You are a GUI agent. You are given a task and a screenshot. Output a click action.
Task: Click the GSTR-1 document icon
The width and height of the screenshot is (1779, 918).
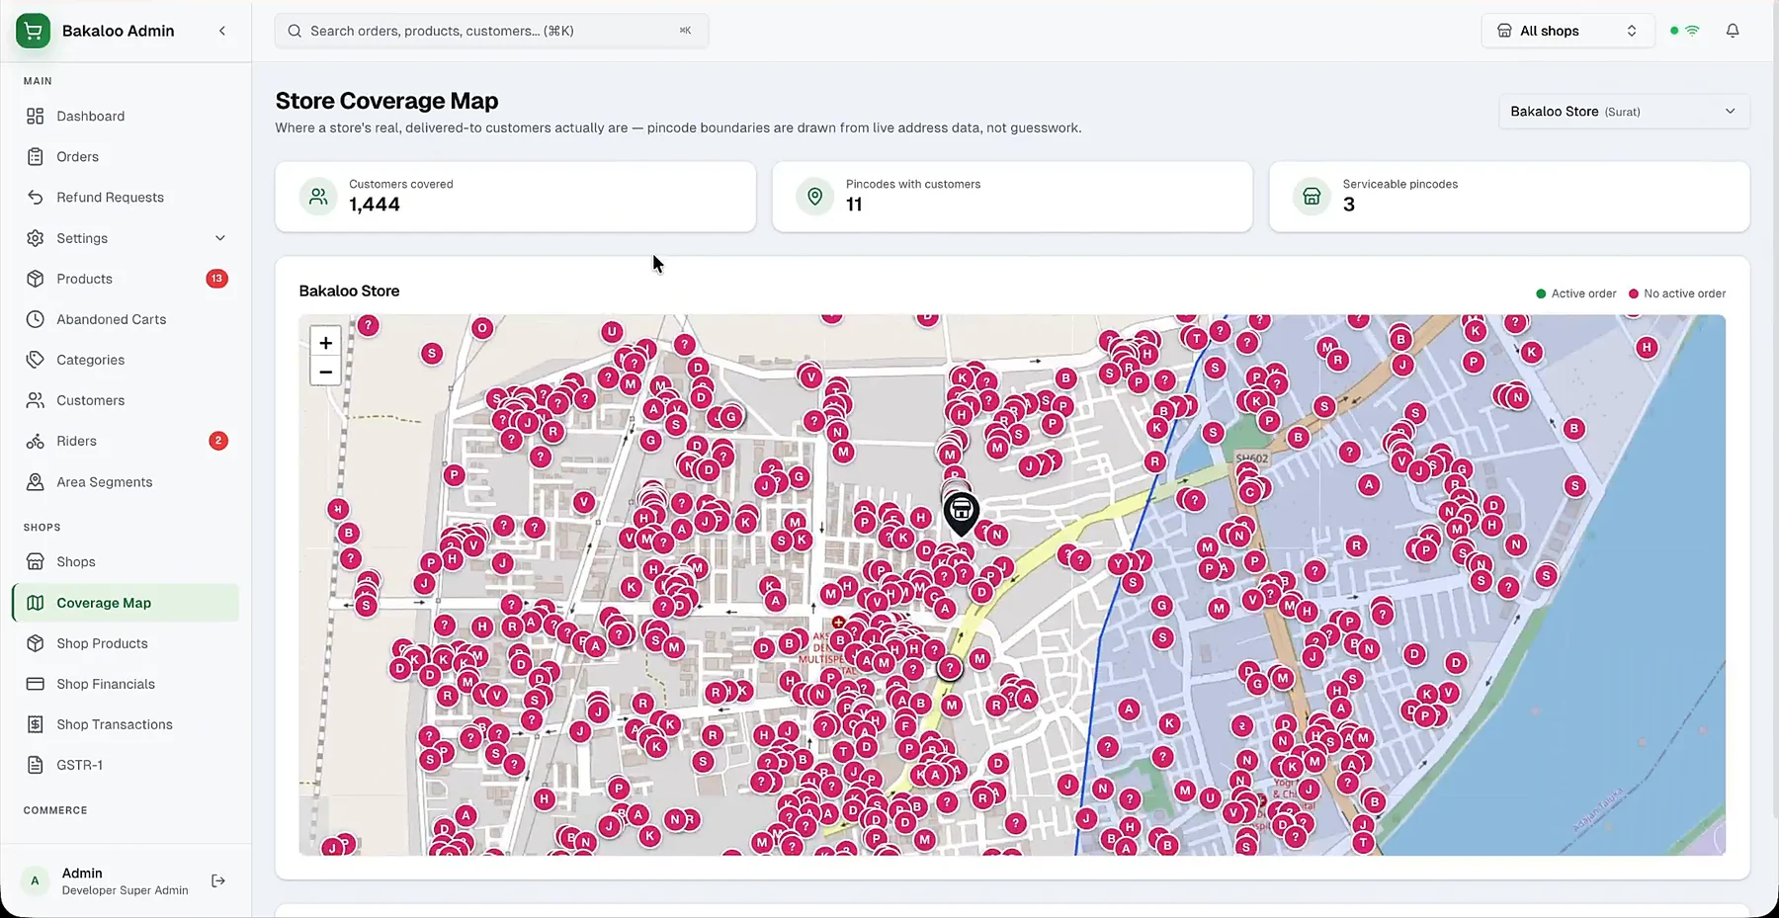coord(36,765)
